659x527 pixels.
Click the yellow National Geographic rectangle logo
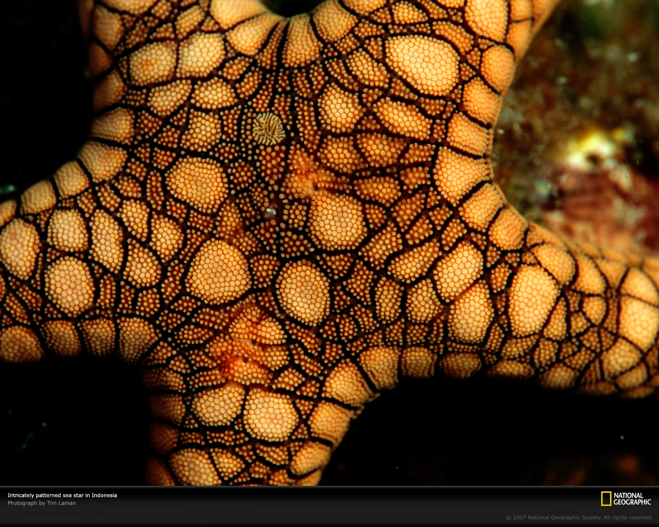[x=606, y=499]
